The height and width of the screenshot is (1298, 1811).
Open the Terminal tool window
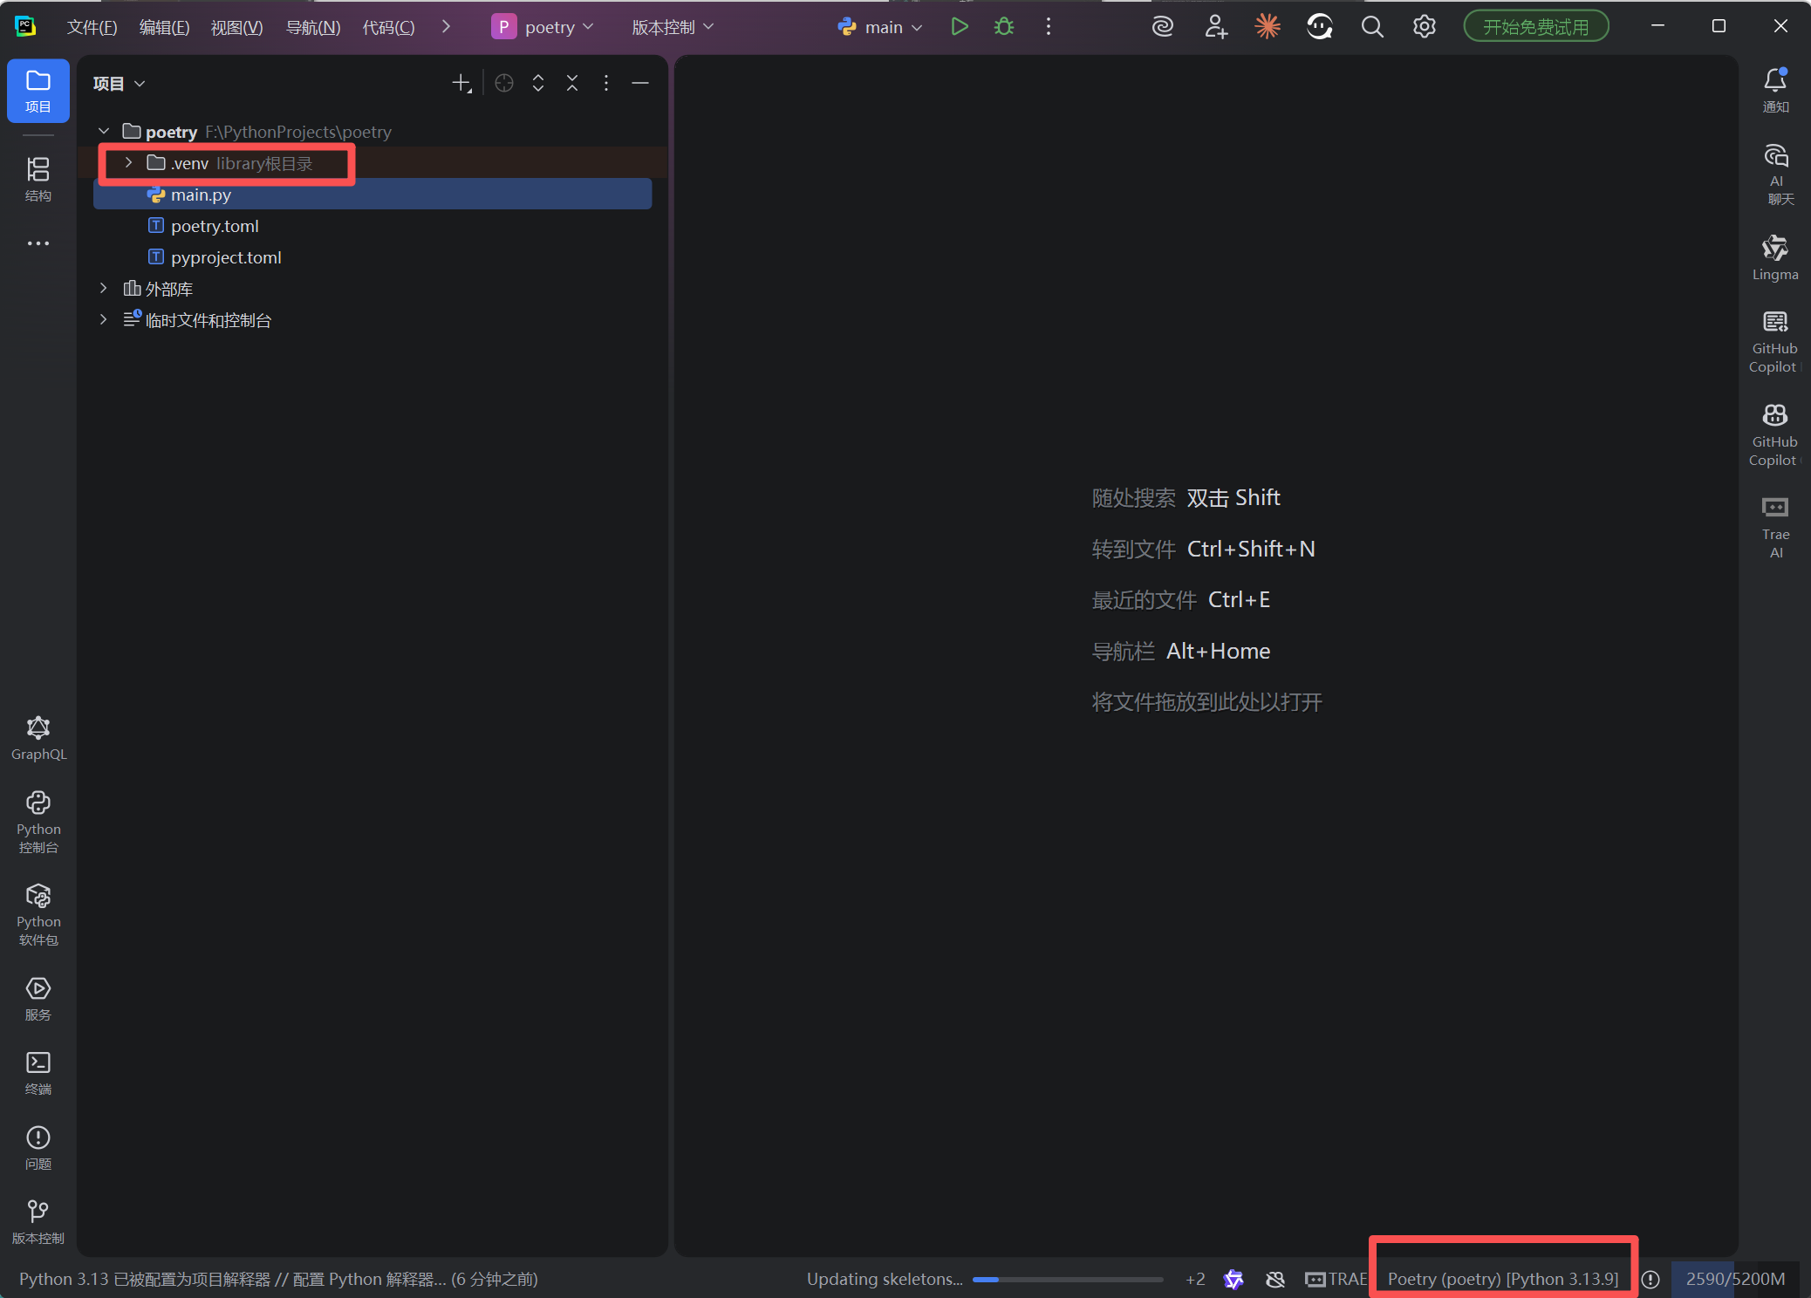(x=38, y=1072)
